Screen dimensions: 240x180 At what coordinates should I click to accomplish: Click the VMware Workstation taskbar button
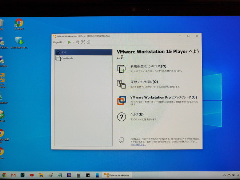(x=117, y=175)
